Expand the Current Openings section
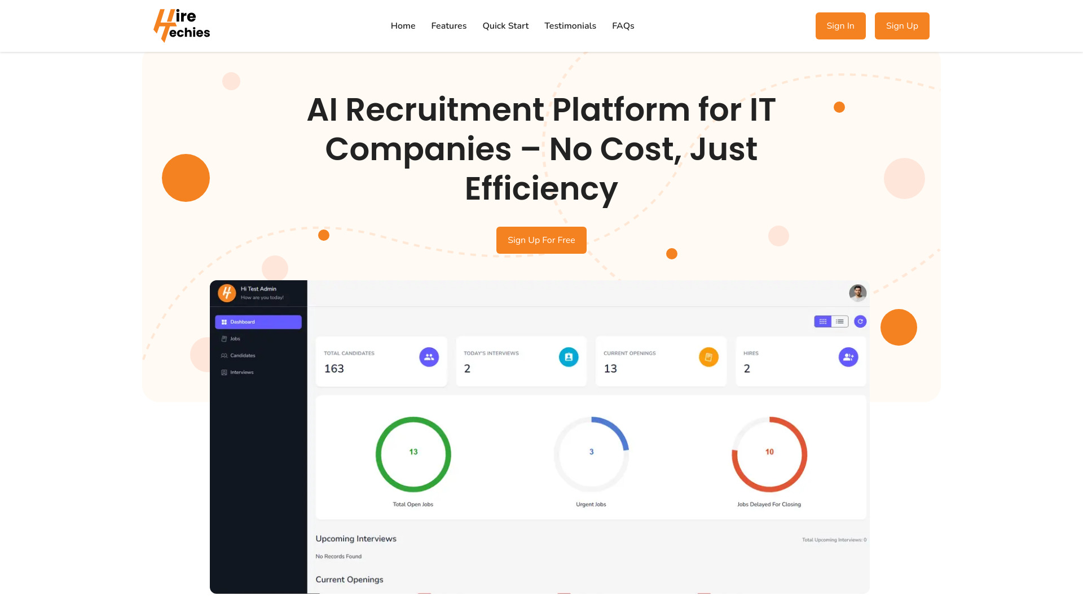The height and width of the screenshot is (609, 1083). 350,579
